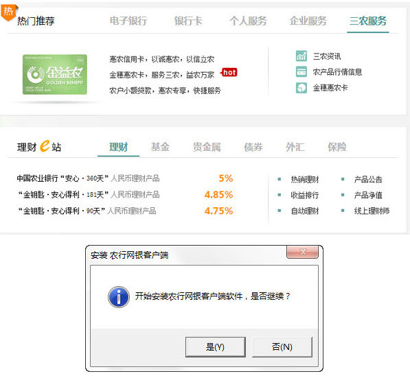Select the 理财 tab
The height and width of the screenshot is (376, 410).
[118, 147]
